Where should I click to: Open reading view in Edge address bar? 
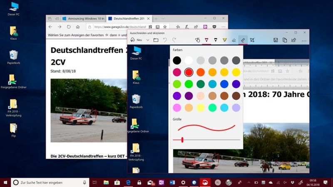pyautogui.click(x=158, y=27)
